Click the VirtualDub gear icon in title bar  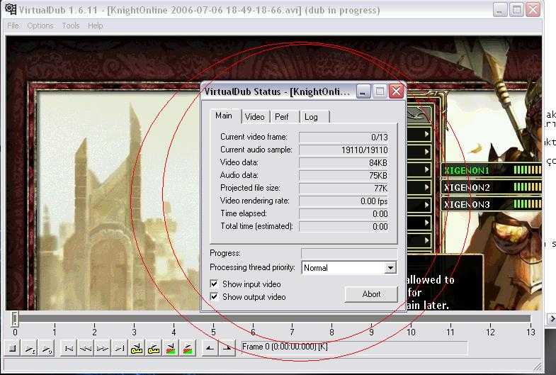11,9
